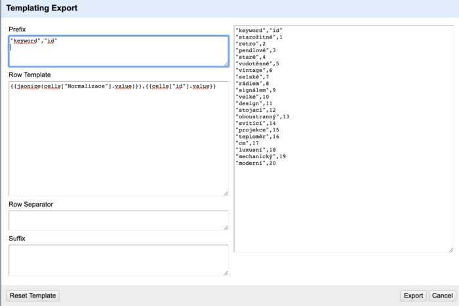The image size is (459, 306).
Task: Reset the template to default
Action: (x=33, y=296)
